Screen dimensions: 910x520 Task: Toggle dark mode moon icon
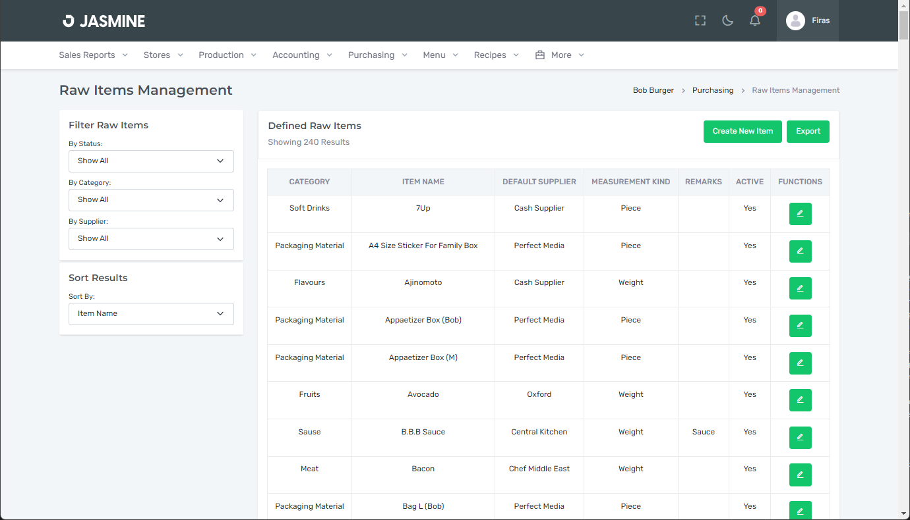point(728,21)
